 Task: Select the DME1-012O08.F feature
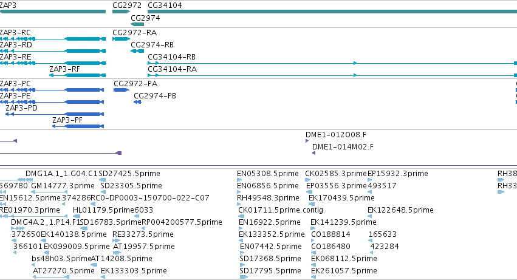point(307,141)
